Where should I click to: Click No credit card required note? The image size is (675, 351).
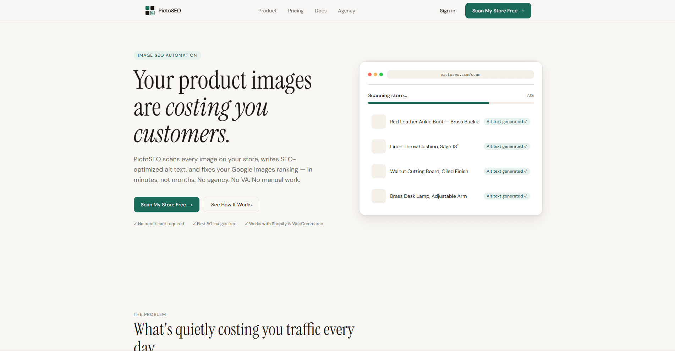(159, 224)
